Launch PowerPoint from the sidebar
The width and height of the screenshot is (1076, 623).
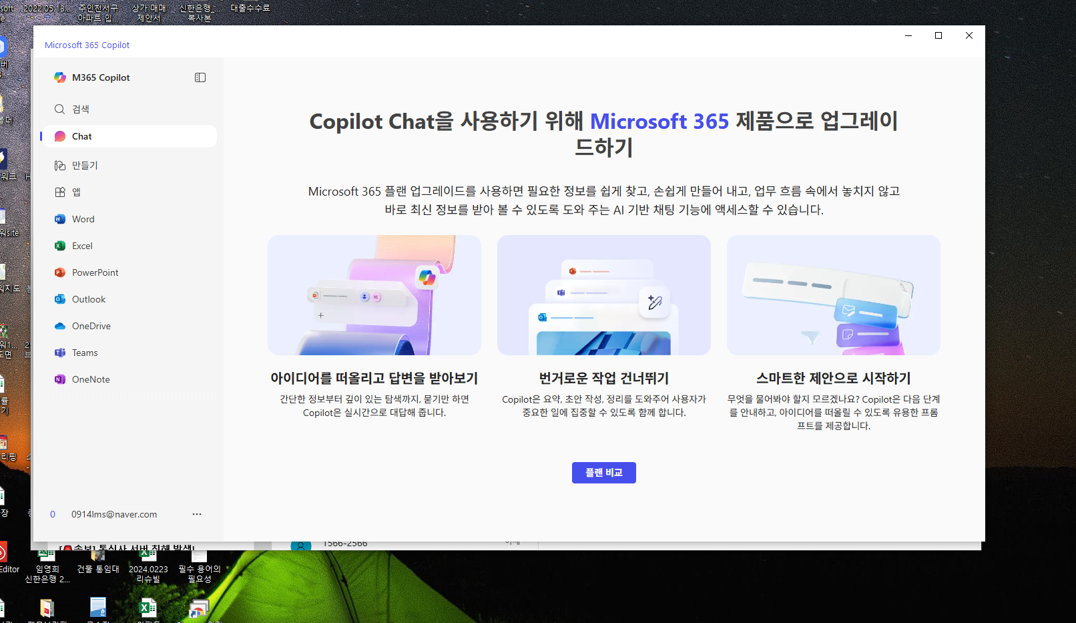coord(95,272)
